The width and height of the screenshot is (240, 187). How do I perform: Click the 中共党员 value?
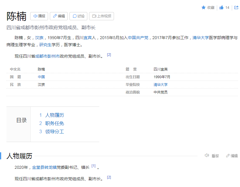click(x=161, y=92)
